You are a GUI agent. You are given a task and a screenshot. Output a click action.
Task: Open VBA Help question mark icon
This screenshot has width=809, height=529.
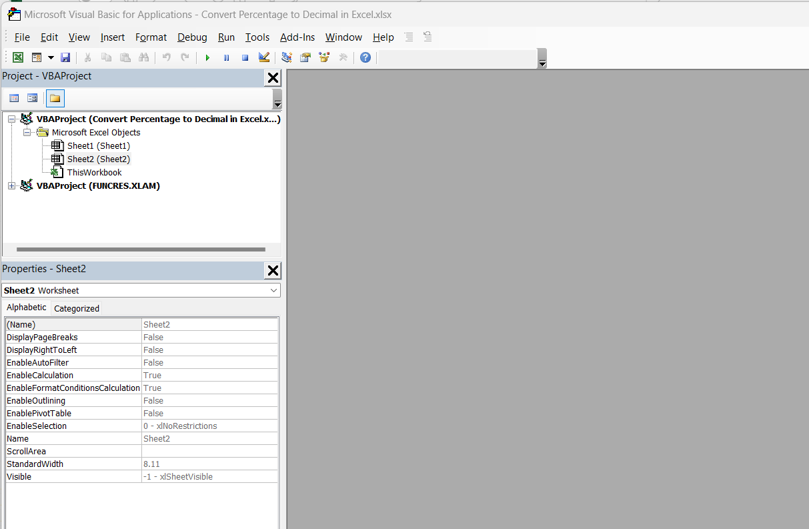pyautogui.click(x=365, y=58)
